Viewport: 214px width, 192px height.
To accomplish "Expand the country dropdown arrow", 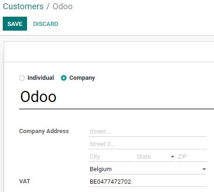I will coord(204,169).
